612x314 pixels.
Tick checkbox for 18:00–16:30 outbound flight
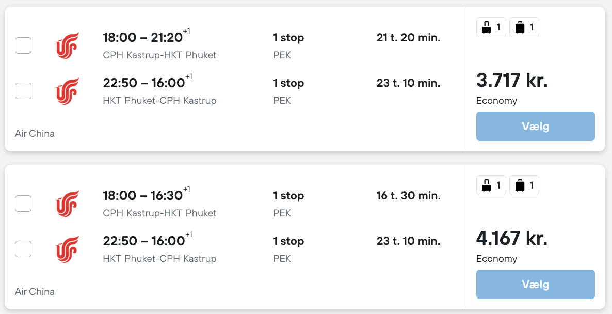[x=23, y=203]
